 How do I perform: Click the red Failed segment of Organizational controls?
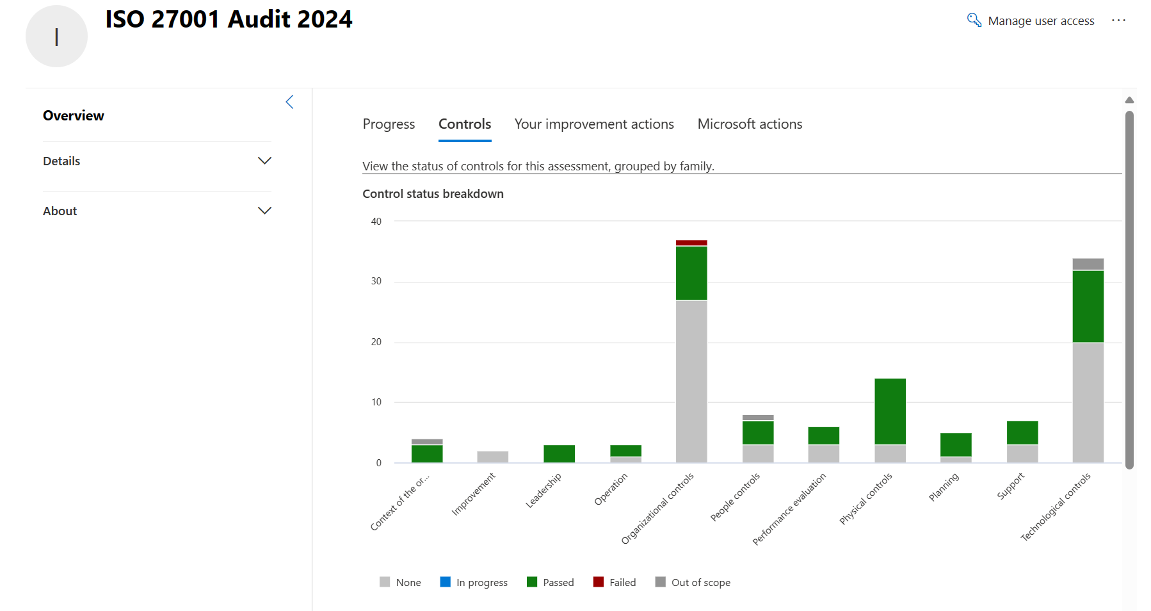pos(691,243)
